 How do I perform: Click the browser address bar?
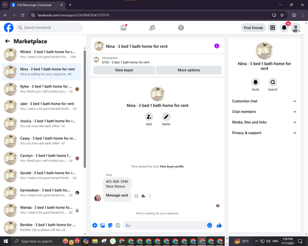(153, 15)
